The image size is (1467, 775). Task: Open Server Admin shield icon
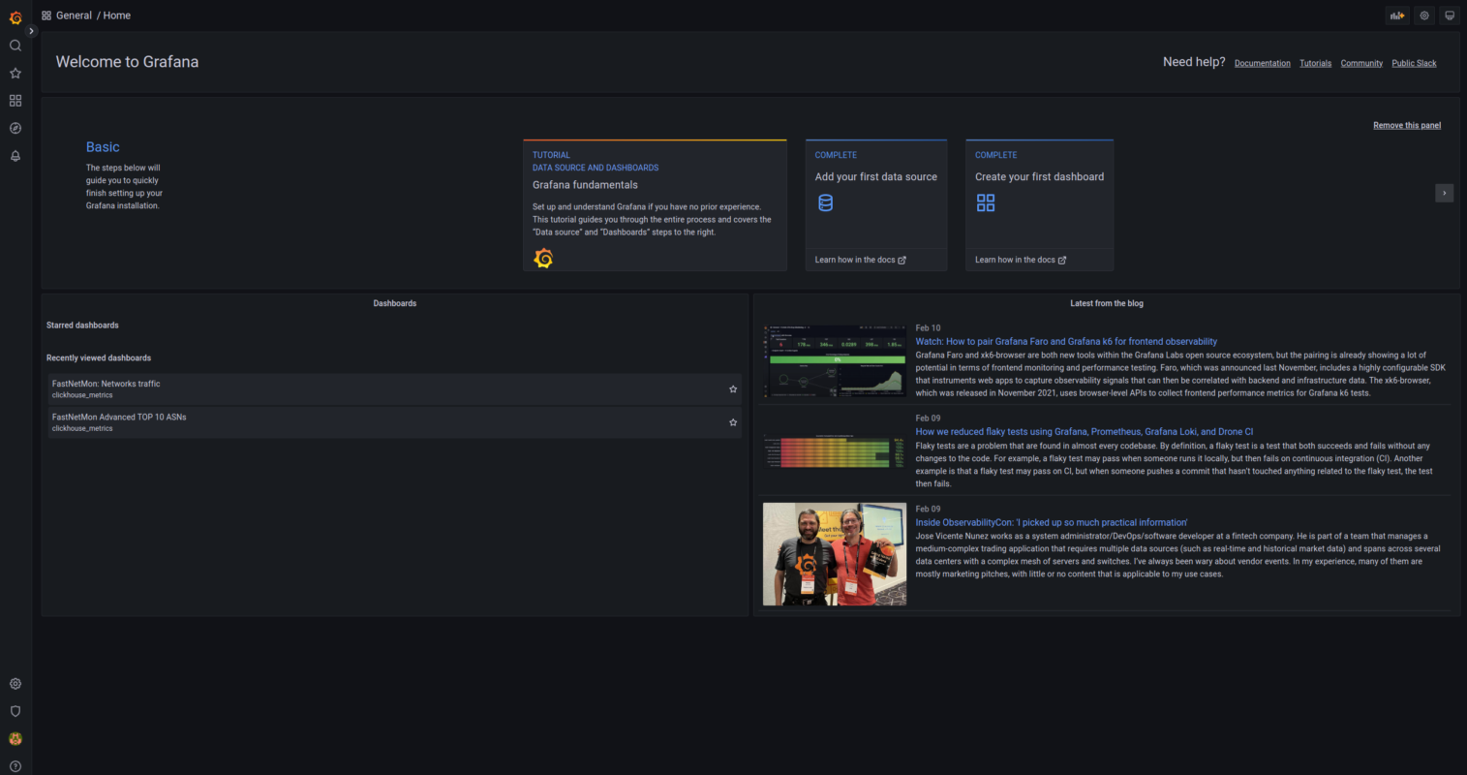coord(15,710)
